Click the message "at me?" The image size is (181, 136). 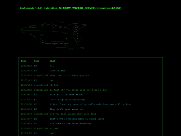pyautogui.click(x=54, y=129)
